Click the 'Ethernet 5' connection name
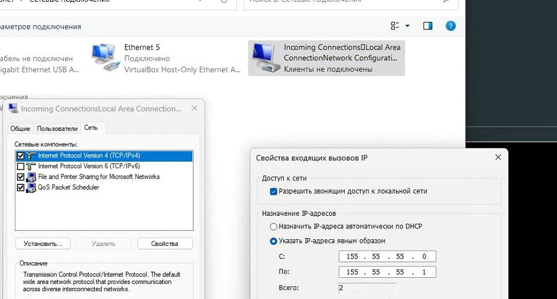 142,47
